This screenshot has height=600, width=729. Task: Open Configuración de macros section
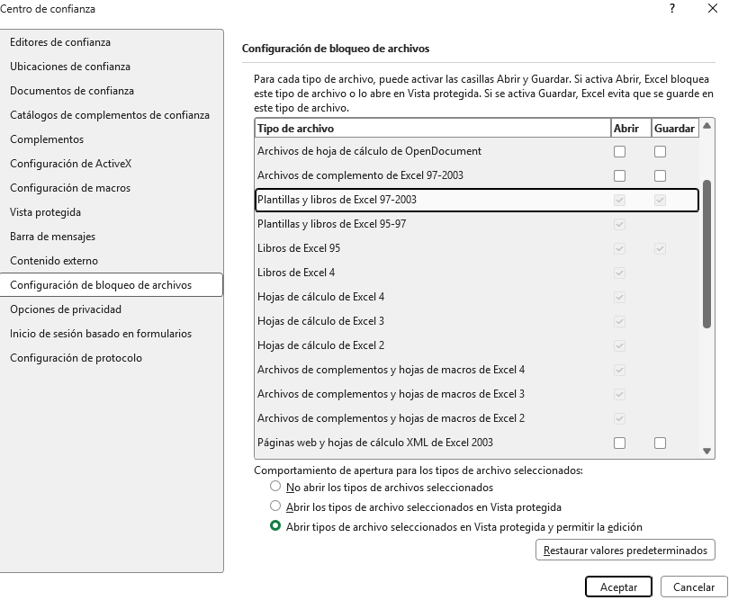70,188
